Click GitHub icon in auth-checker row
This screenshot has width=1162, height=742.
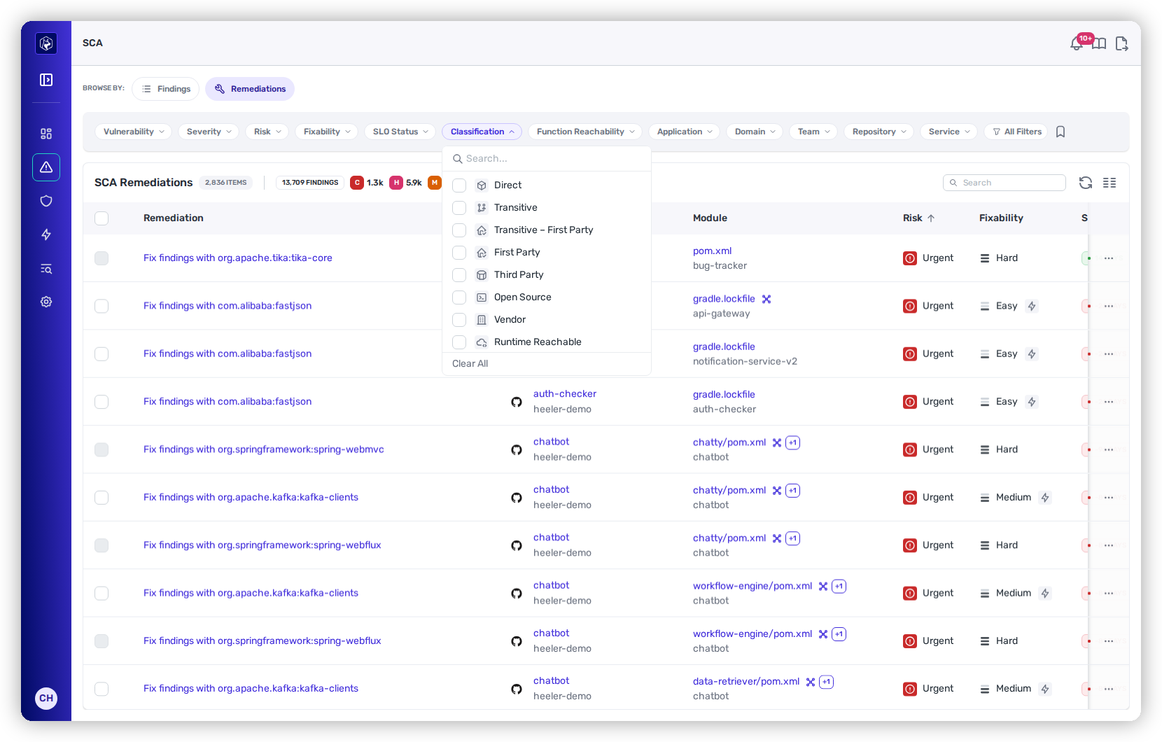pyautogui.click(x=517, y=402)
